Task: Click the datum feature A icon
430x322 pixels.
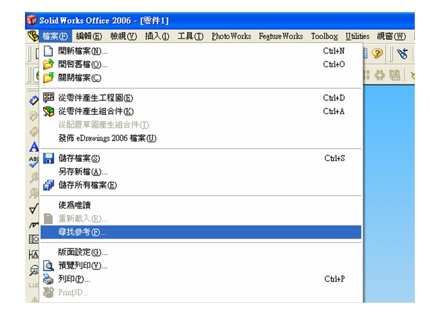Action: [34, 254]
